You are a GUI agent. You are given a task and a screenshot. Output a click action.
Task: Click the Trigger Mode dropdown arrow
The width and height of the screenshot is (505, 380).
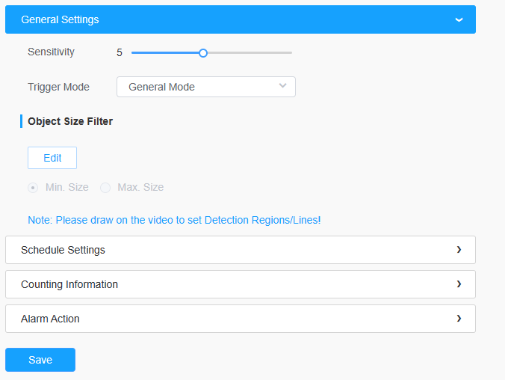tap(282, 86)
